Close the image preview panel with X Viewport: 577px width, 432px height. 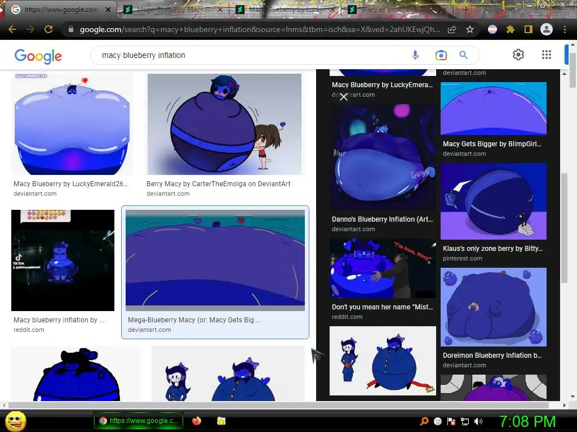343,97
